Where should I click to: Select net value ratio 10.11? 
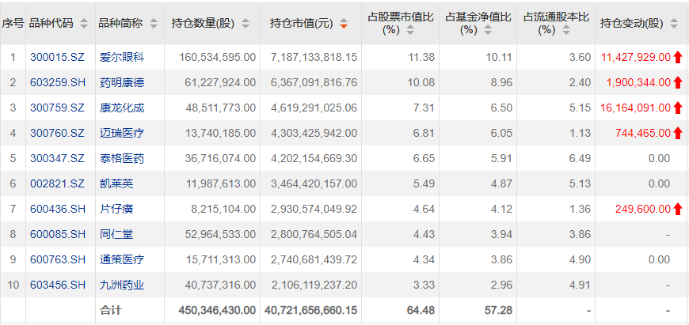(499, 57)
